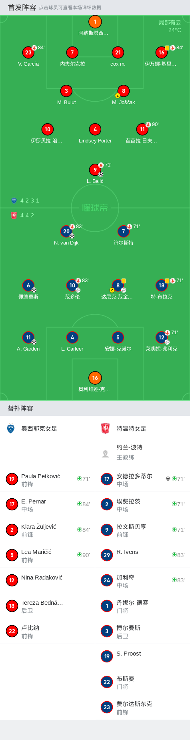Select player 23 V. García badge
Screen dimensions: 190x740
28,52
